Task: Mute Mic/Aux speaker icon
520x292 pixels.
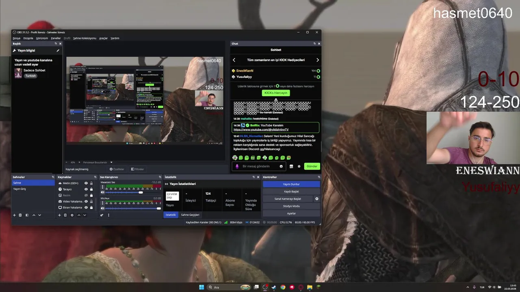Action: 102,208
